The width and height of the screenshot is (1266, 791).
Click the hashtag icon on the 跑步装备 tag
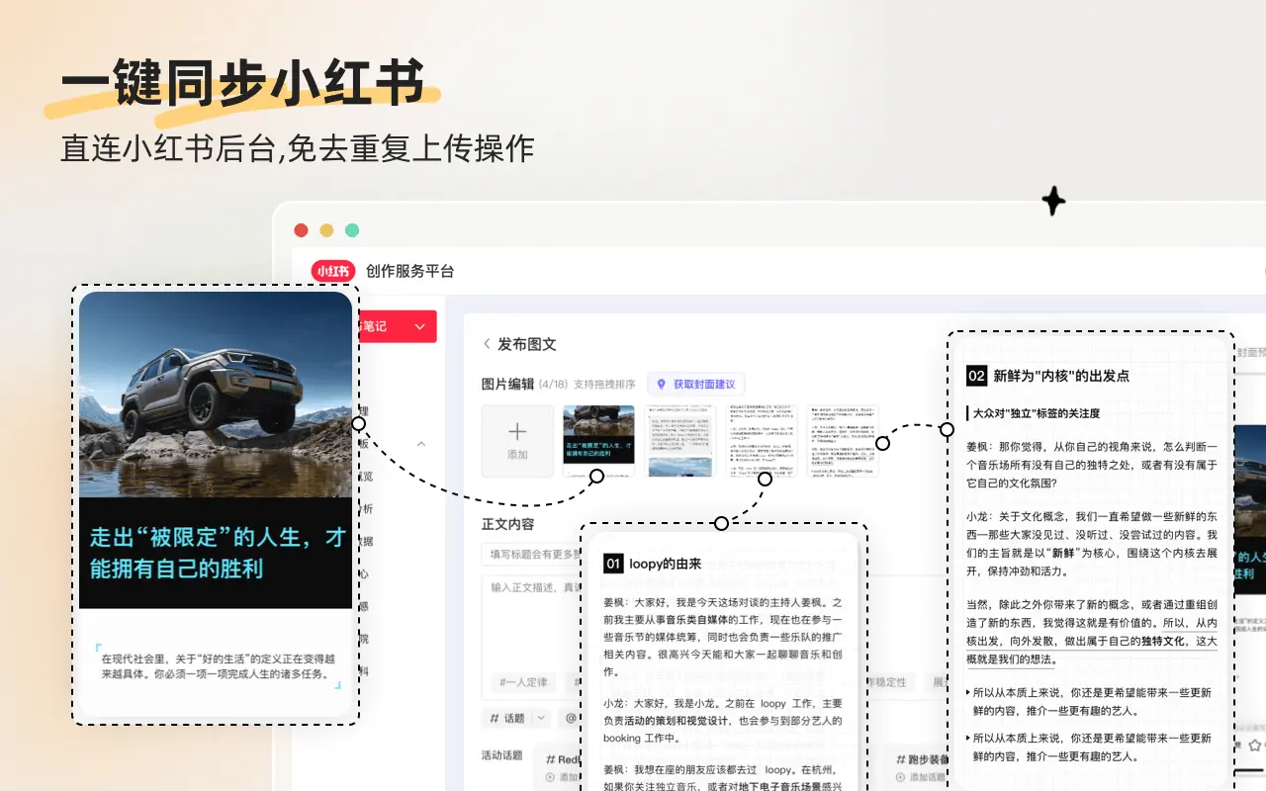click(x=900, y=760)
